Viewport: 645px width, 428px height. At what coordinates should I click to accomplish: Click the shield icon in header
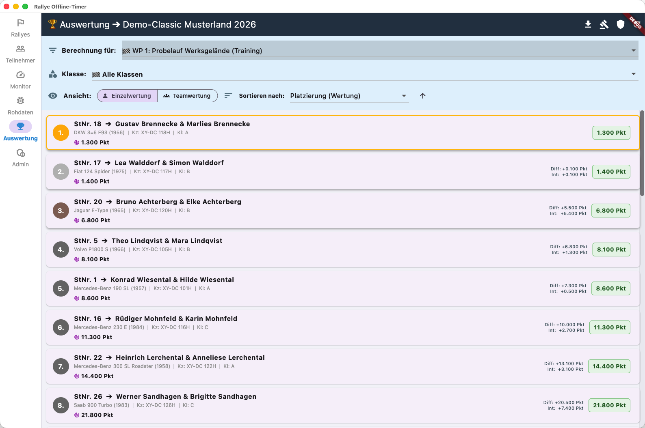[x=620, y=24]
